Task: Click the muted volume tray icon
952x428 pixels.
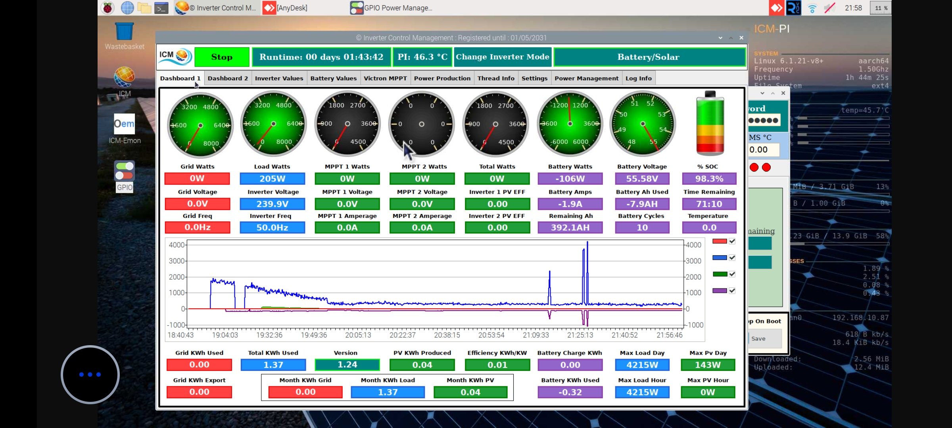Action: tap(829, 8)
